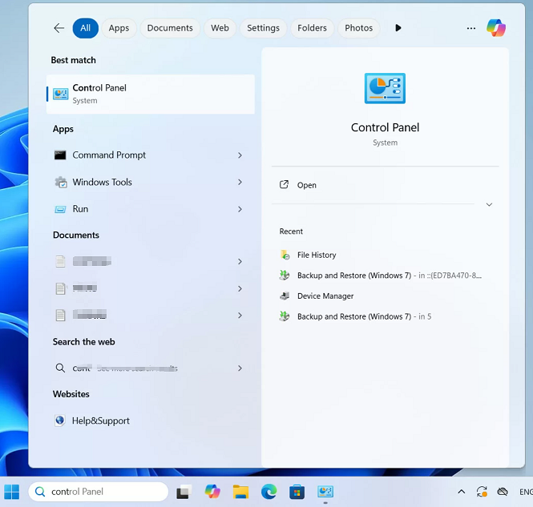Open recent Device Manager item
Image resolution: width=533 pixels, height=507 pixels.
point(325,296)
